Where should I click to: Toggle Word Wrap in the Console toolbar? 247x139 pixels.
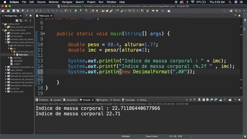(208, 100)
